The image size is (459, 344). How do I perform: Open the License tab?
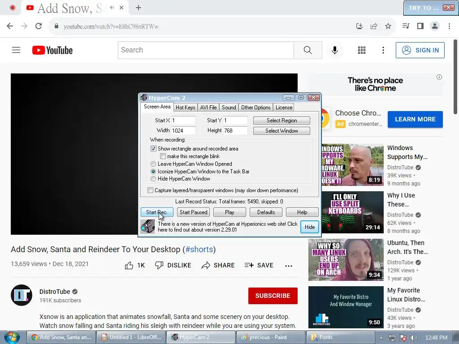(x=284, y=107)
